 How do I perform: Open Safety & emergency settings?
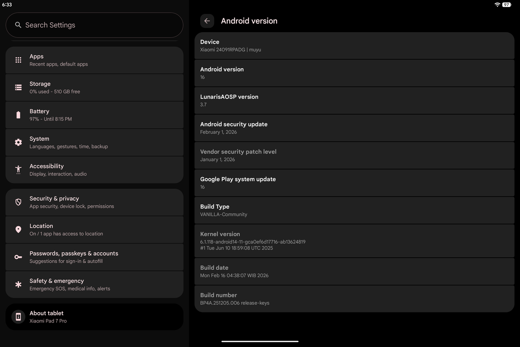point(95,284)
